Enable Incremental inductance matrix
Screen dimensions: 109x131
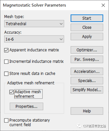(6, 62)
